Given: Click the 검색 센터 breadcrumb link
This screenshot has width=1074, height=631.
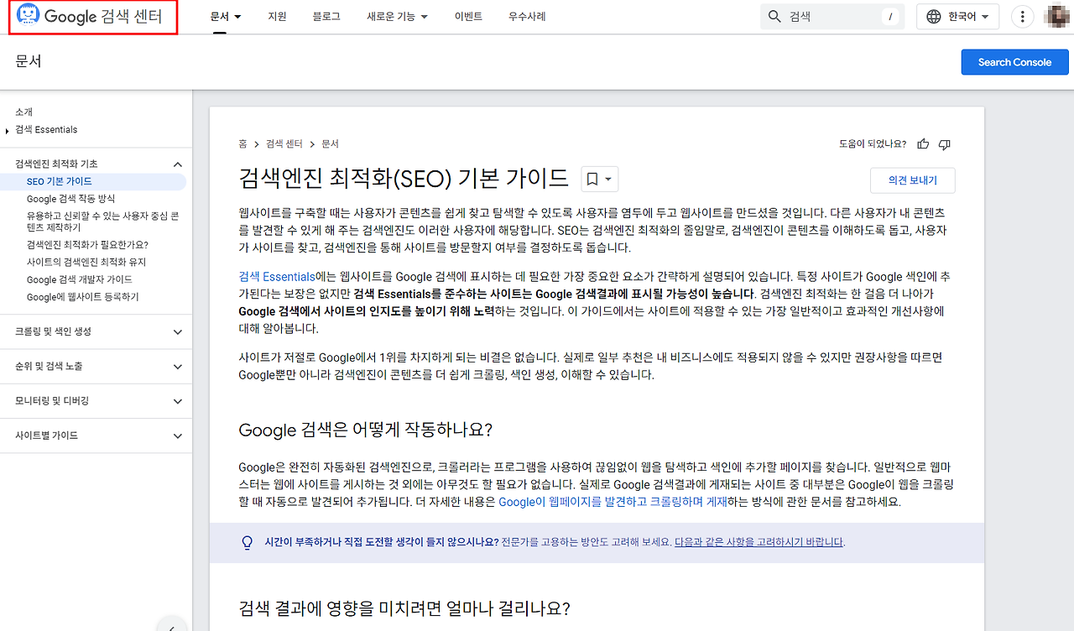Looking at the screenshot, I should [284, 144].
